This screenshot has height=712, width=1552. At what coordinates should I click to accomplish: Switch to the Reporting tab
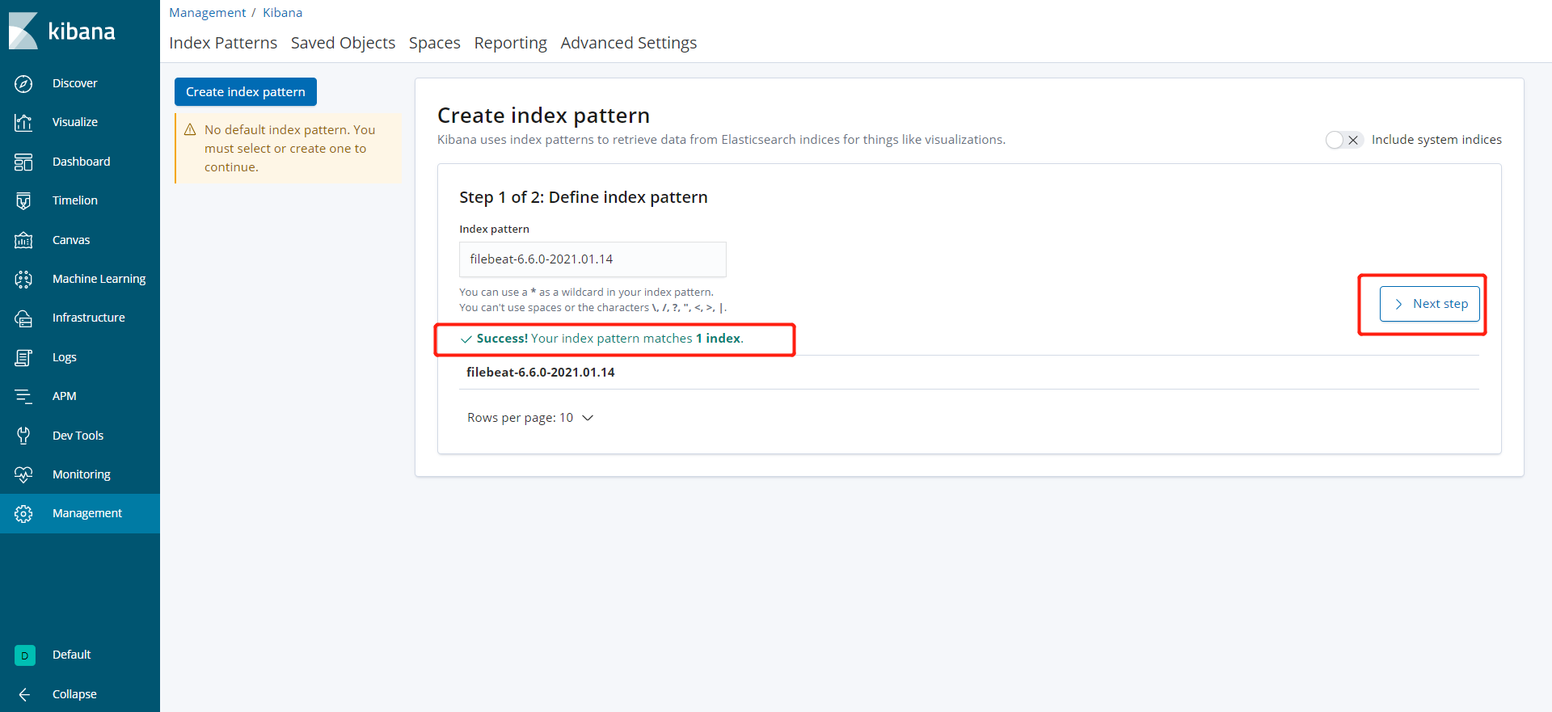click(x=511, y=43)
